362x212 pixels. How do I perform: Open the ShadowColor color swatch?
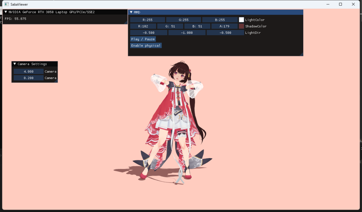(241, 26)
